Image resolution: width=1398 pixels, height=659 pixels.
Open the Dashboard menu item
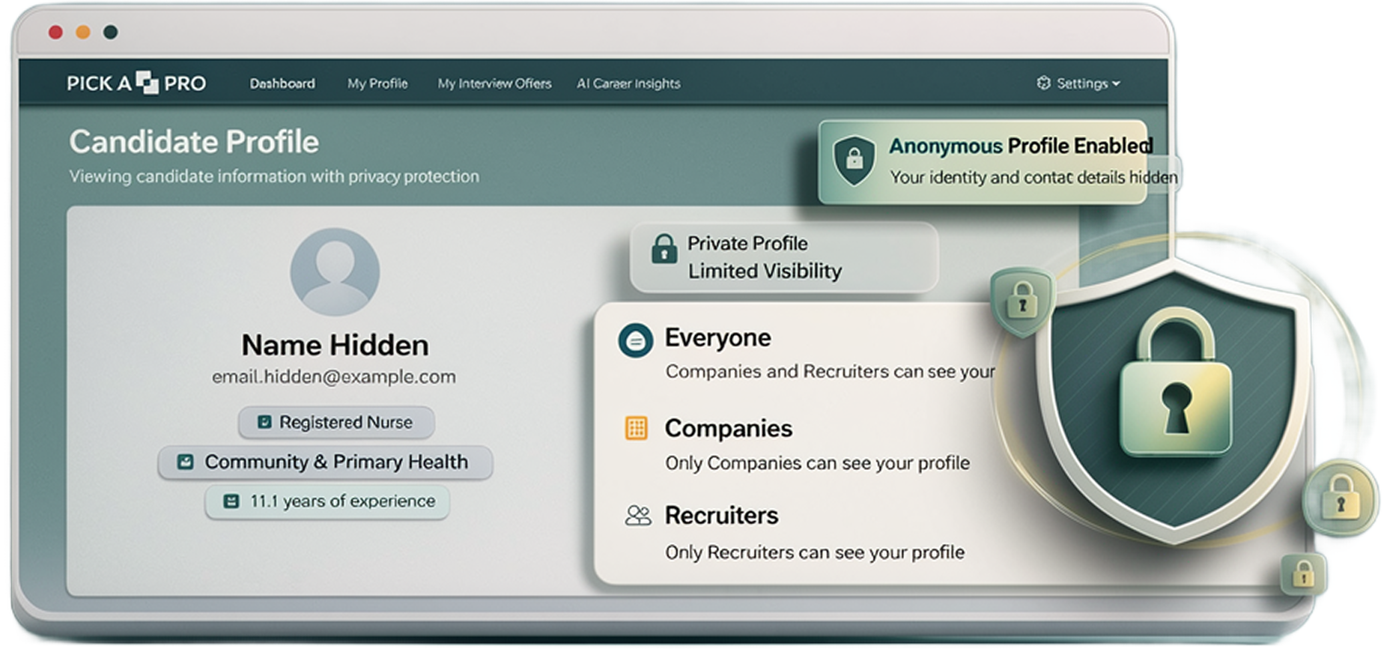[283, 84]
